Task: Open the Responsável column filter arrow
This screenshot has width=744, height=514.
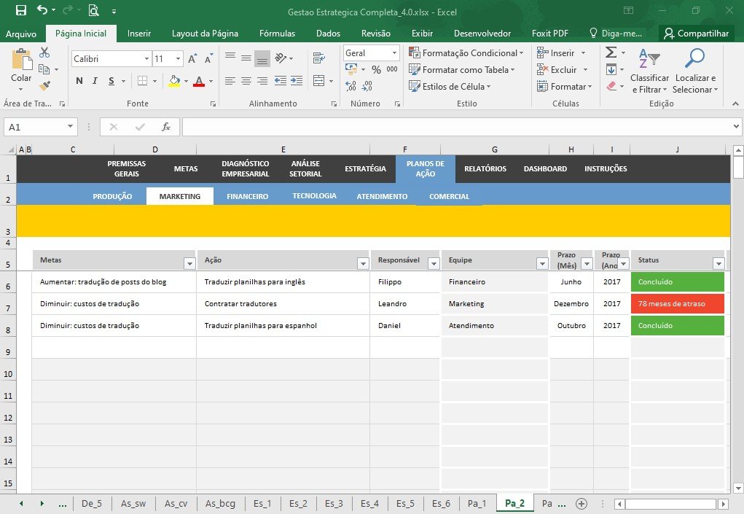Action: 433,263
